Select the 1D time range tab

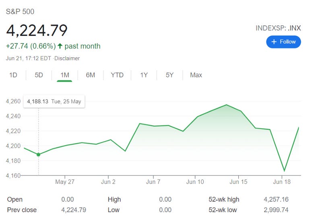[13, 75]
